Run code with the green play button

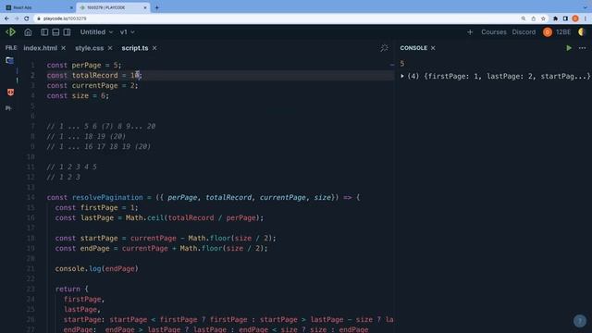coord(569,48)
